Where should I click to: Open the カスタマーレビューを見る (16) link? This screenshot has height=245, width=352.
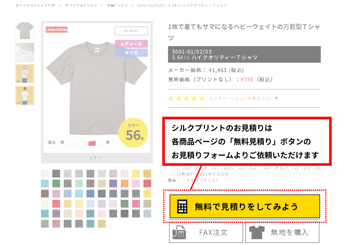pos(240,98)
